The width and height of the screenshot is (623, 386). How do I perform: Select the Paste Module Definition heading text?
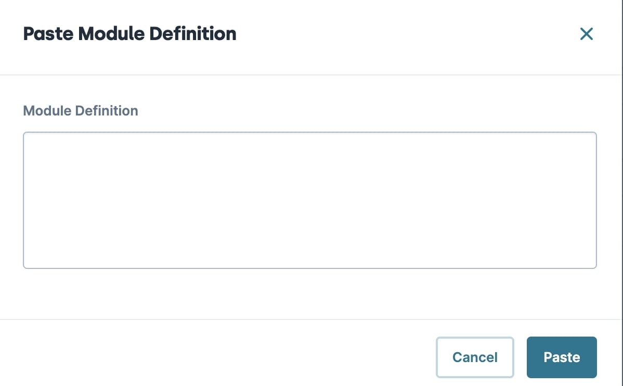129,34
